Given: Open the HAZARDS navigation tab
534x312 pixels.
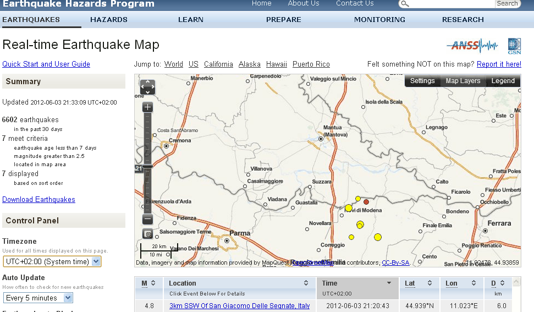Looking at the screenshot, I should pyautogui.click(x=109, y=20).
